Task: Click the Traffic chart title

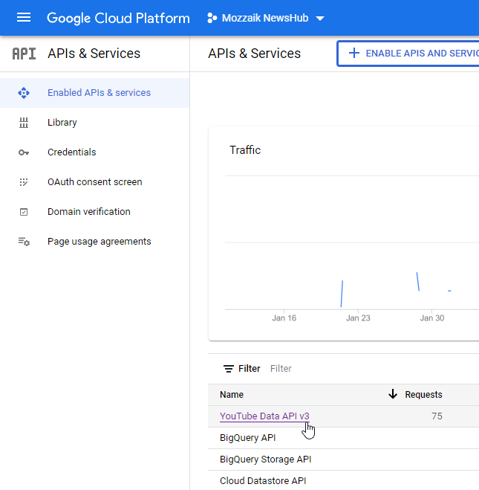Action: pyautogui.click(x=245, y=150)
